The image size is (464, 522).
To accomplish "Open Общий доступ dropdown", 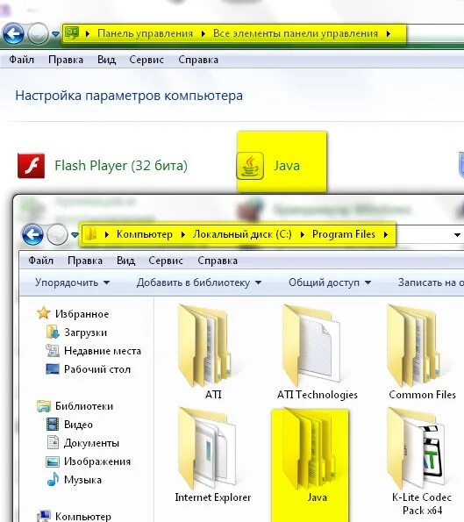I will coord(330,282).
